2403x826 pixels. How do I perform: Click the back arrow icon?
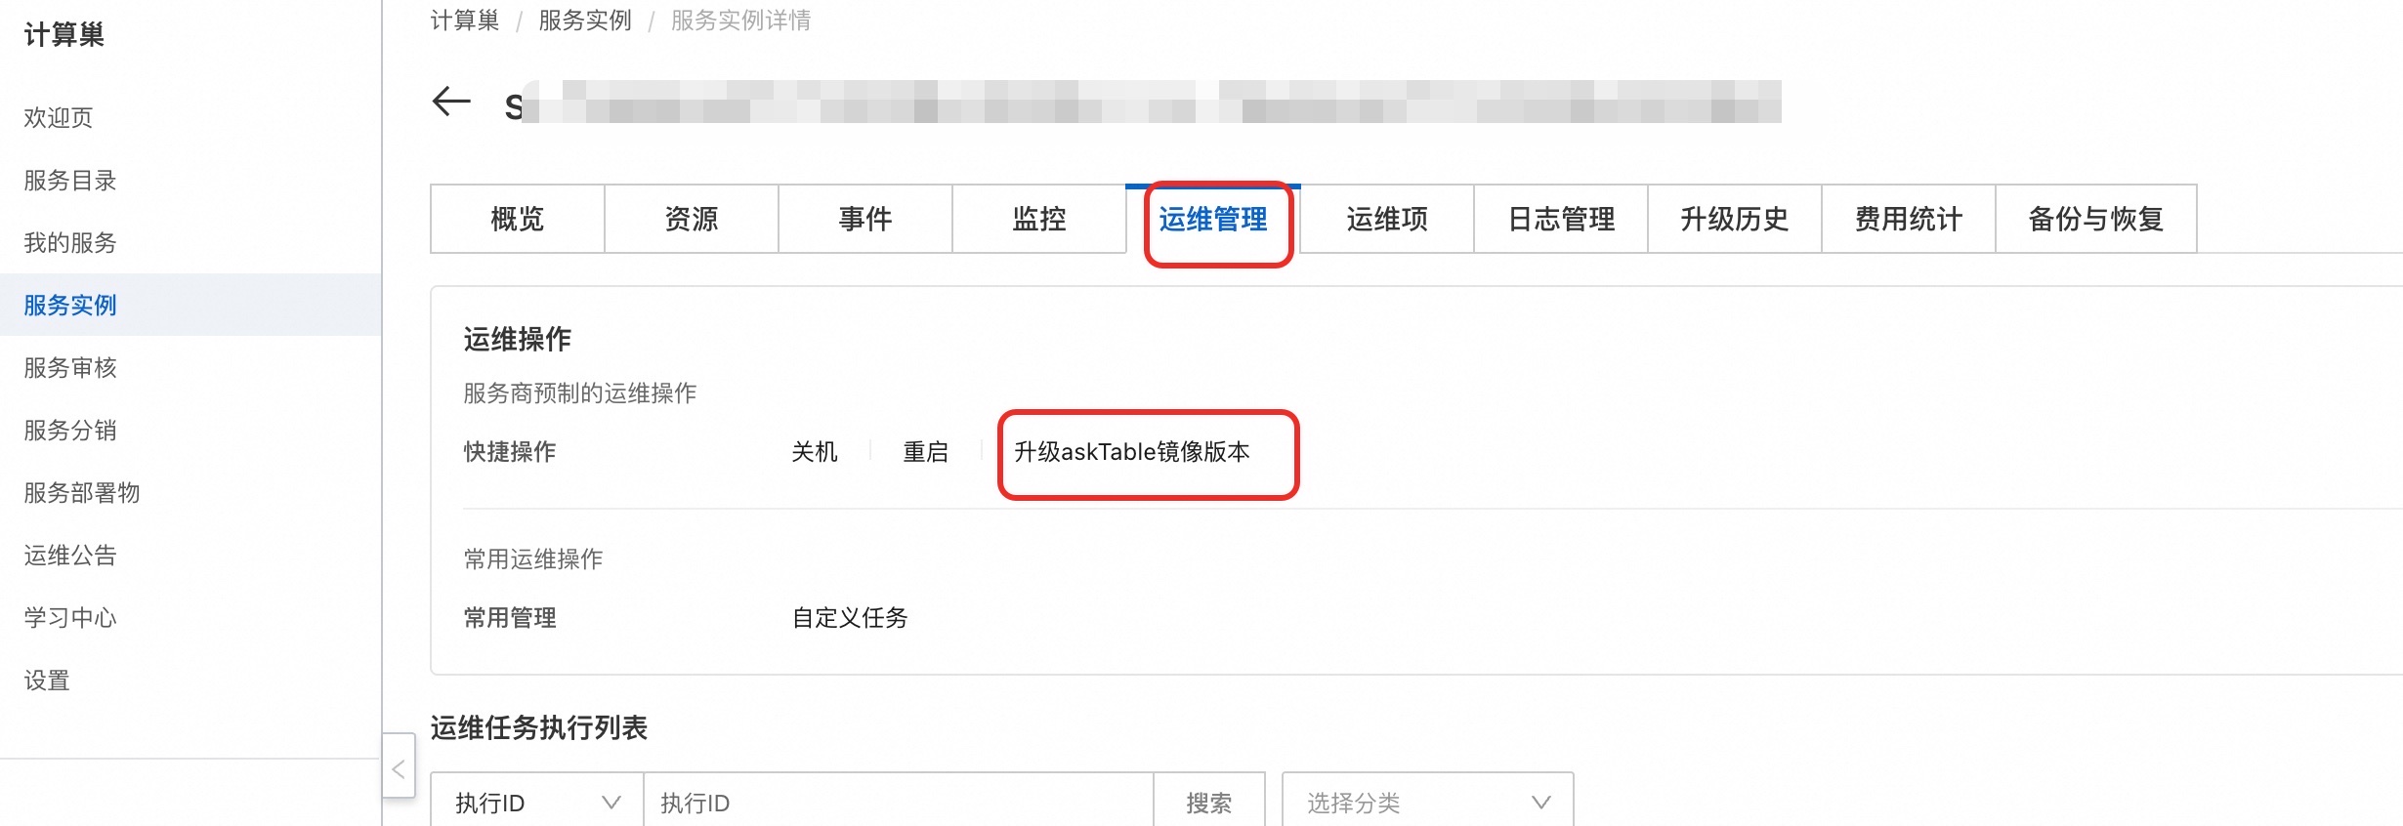click(451, 102)
